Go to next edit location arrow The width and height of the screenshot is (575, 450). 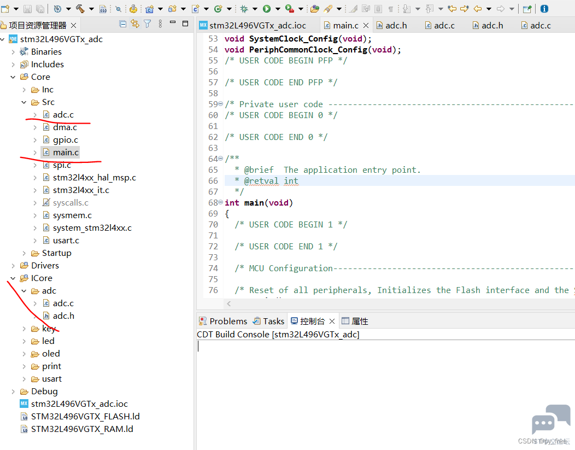point(465,8)
